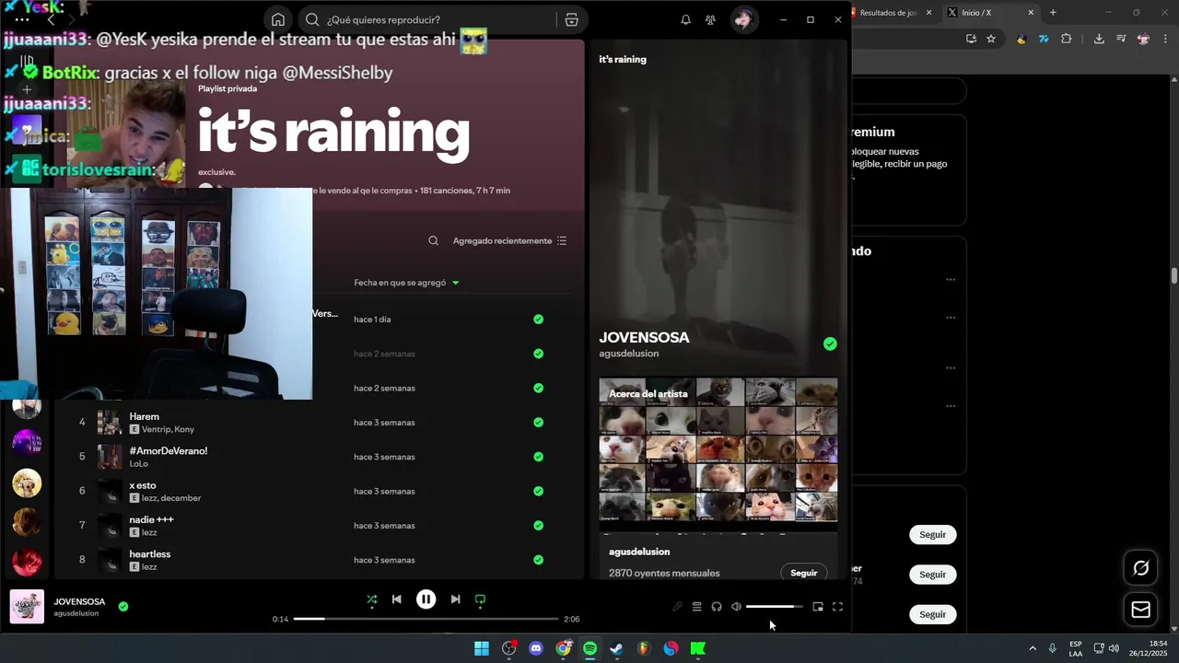1179x663 pixels.
Task: Open the messages envelope on X page
Action: point(1140,610)
